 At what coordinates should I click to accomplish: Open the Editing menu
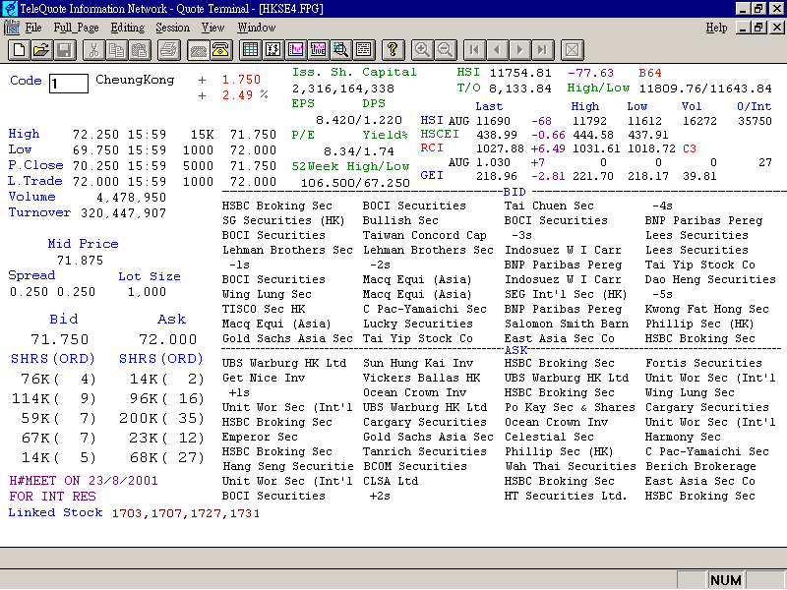click(128, 28)
